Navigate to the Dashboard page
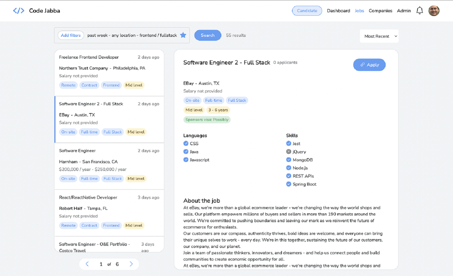The width and height of the screenshot is (453, 276). click(338, 11)
